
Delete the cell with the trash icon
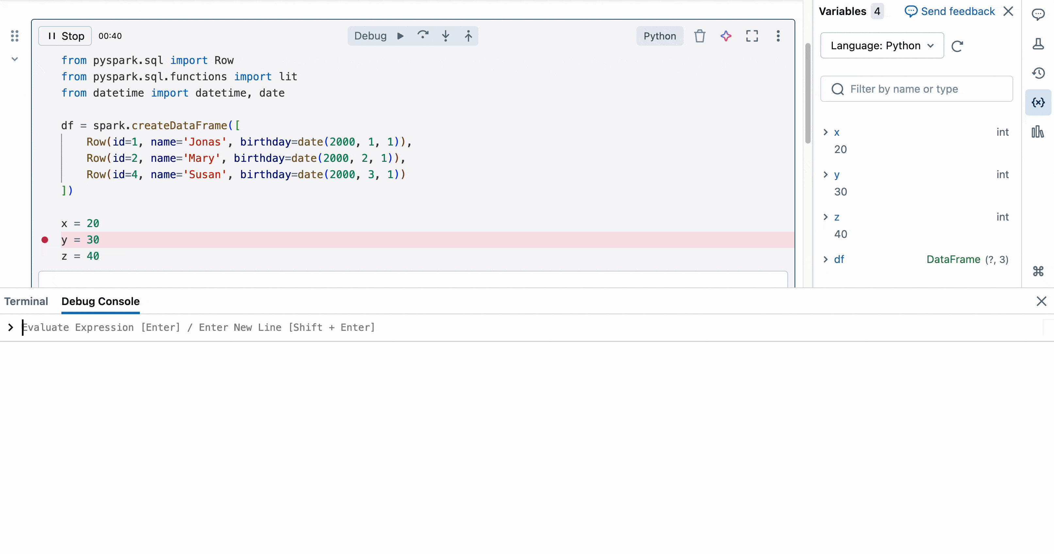[700, 36]
